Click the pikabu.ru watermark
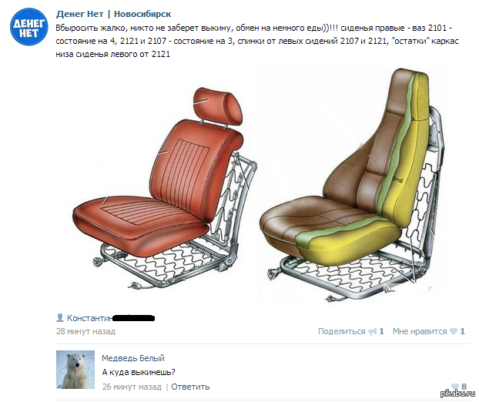The height and width of the screenshot is (402, 479). coord(457,394)
